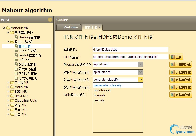Viewport: 196px width, 136px height.
Task: Expand the 推荐 MR tree node arrow
Action: [x=8, y=105]
